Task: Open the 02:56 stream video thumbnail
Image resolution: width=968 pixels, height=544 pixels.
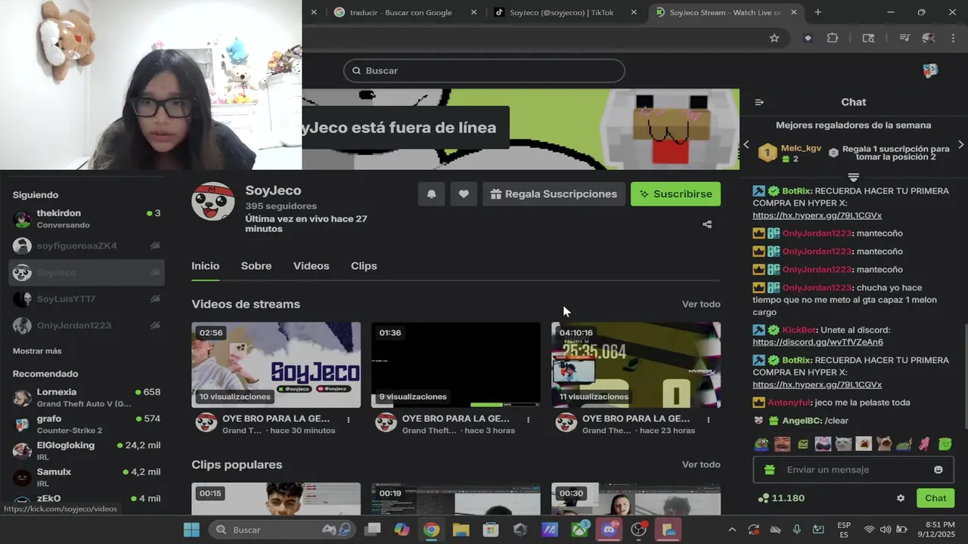Action: pos(276,365)
